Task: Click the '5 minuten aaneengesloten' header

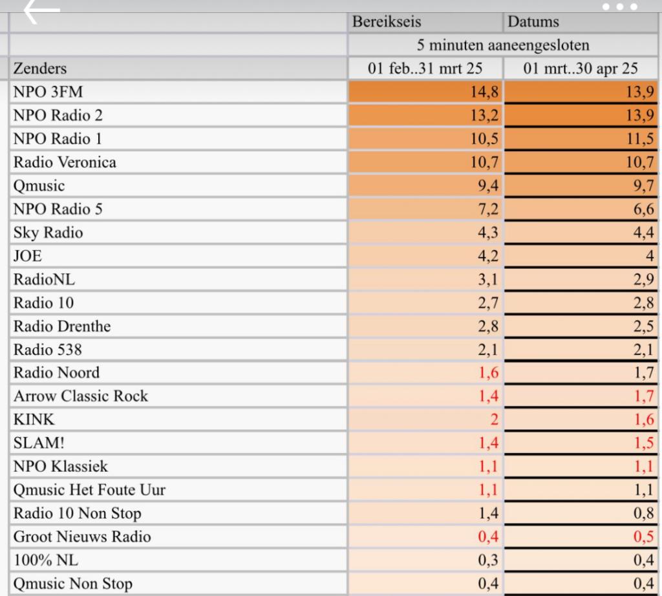Action: tap(503, 45)
